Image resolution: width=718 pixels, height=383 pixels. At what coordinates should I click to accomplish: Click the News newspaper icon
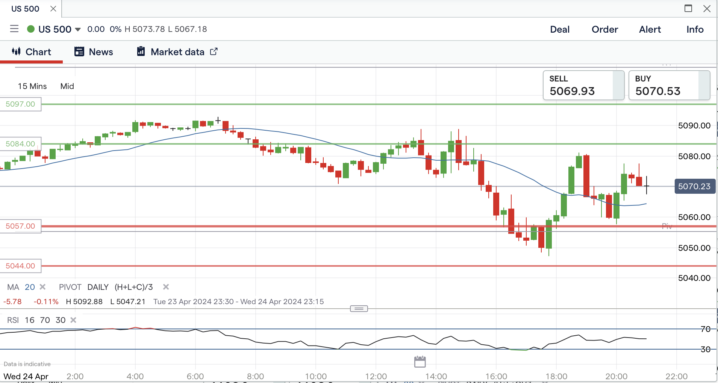(x=79, y=51)
